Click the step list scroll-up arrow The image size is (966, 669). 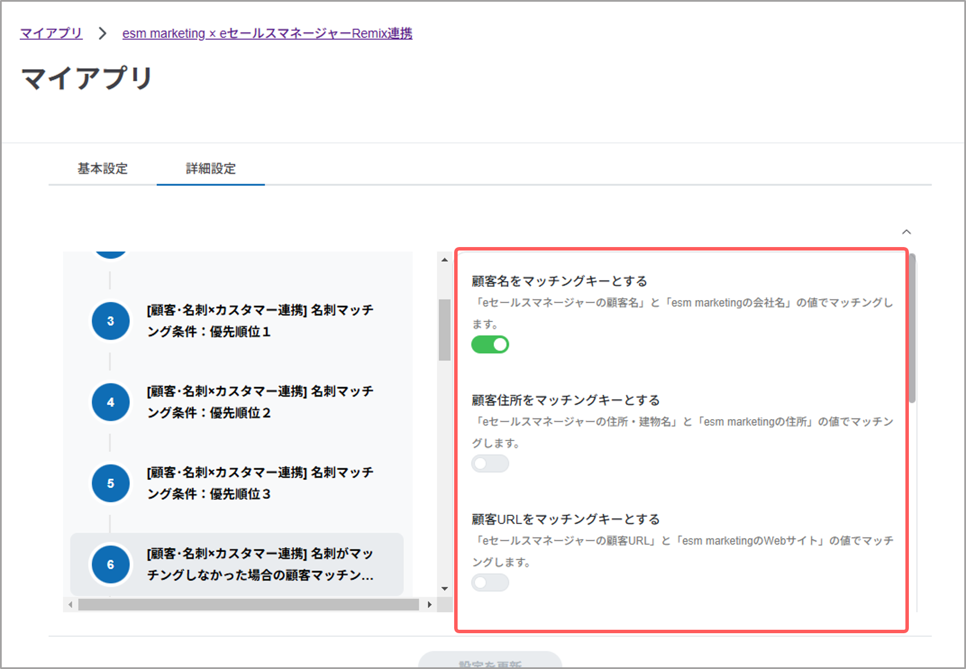[444, 260]
